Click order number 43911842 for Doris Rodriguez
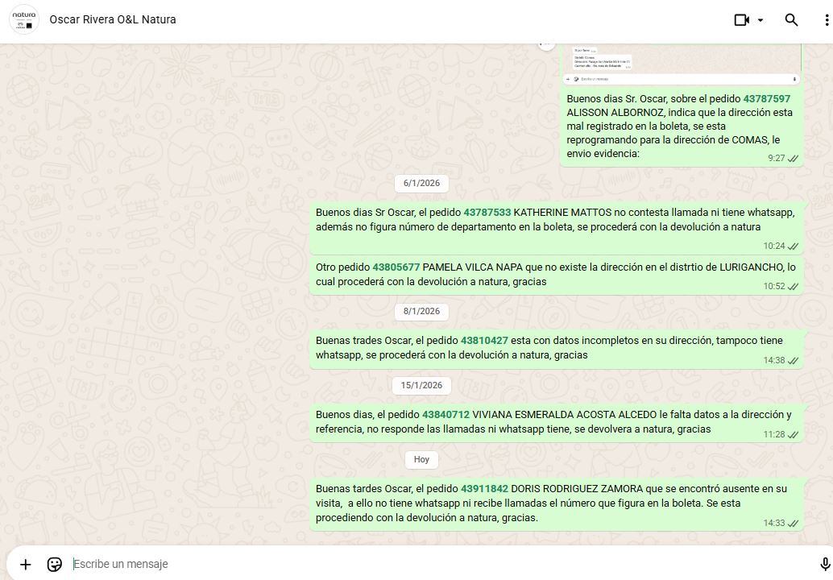This screenshot has height=580, width=833. click(484, 489)
